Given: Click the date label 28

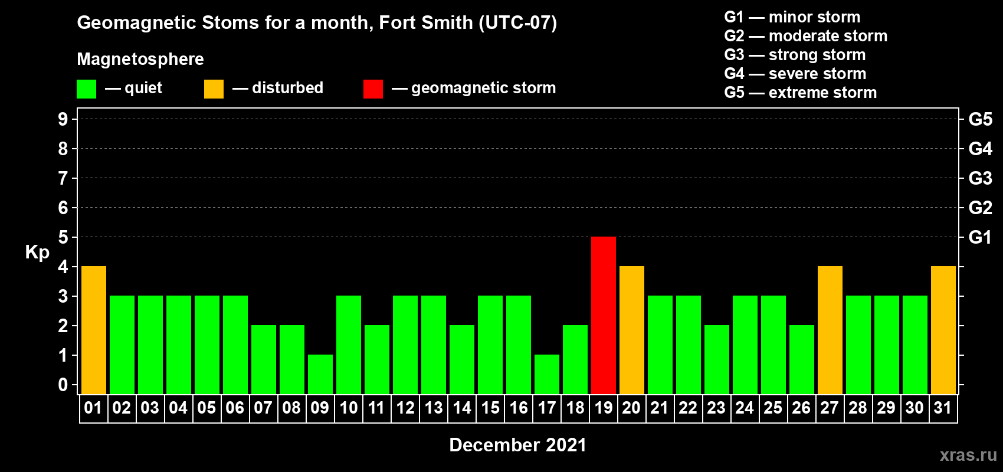Looking at the screenshot, I should [858, 408].
